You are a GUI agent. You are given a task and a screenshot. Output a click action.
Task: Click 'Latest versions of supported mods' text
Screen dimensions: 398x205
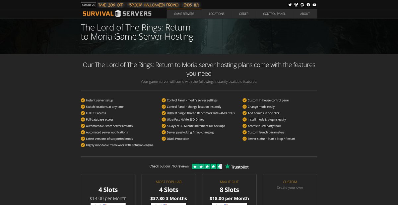(x=109, y=139)
